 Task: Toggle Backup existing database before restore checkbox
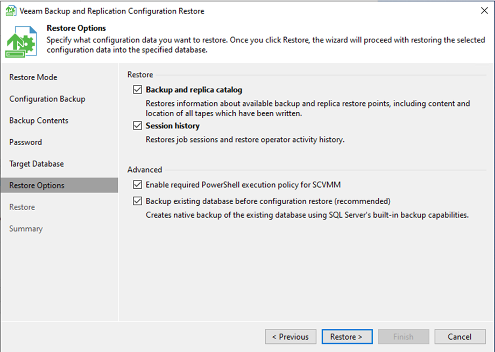click(x=137, y=201)
